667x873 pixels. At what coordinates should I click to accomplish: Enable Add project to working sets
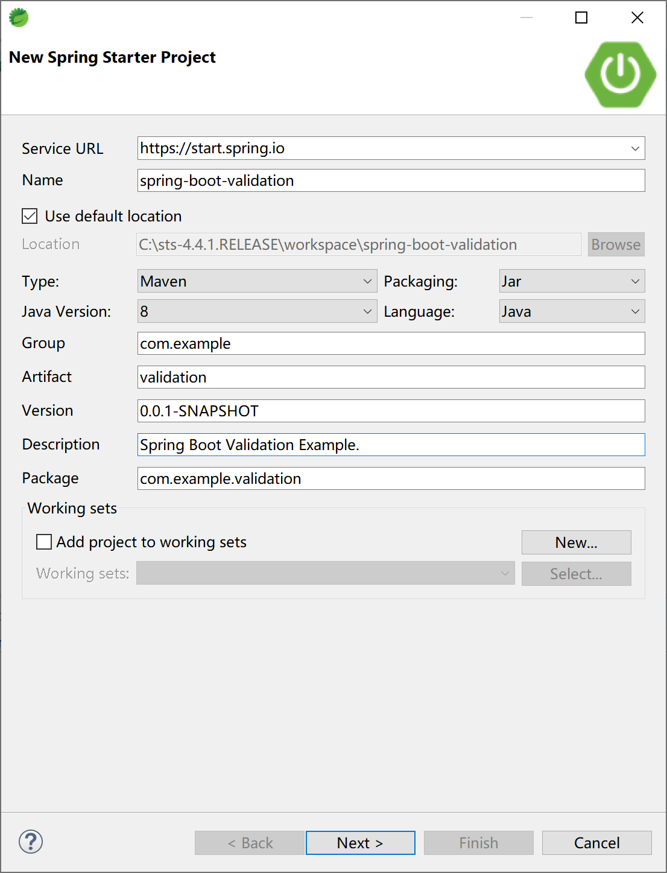pos(44,542)
